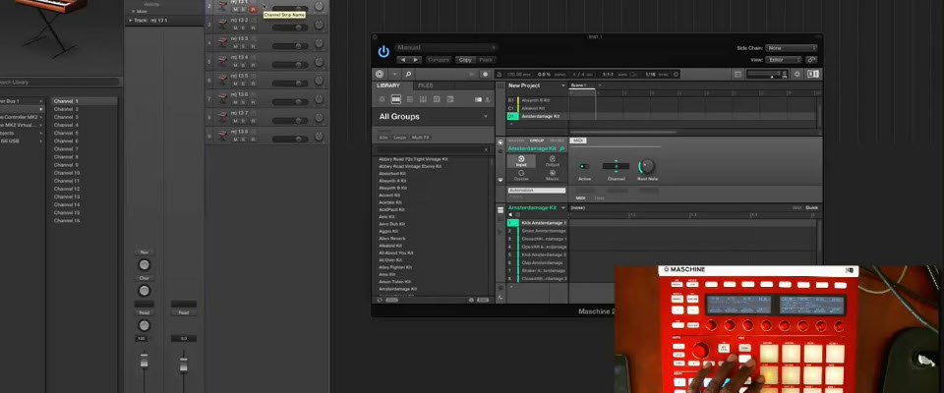This screenshot has height=393, width=944.
Task: Open the Side Chain None dropdown
Action: point(791,48)
